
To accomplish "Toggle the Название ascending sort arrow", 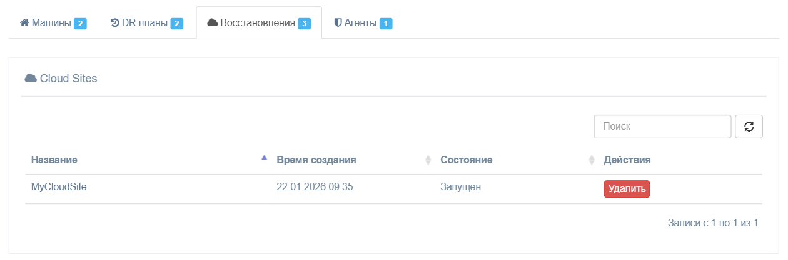I will coord(264,158).
